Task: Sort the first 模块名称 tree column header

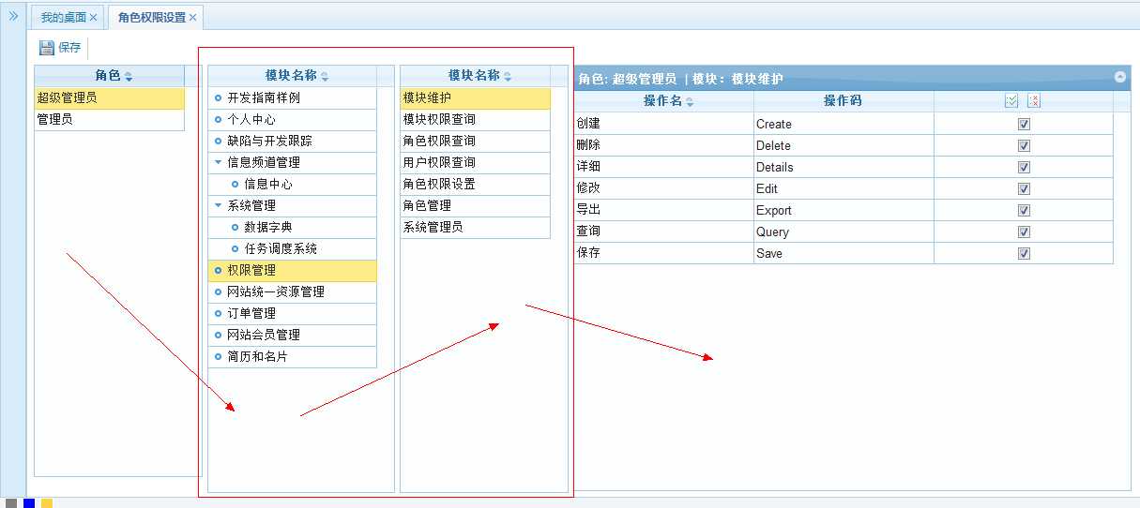Action: 292,76
